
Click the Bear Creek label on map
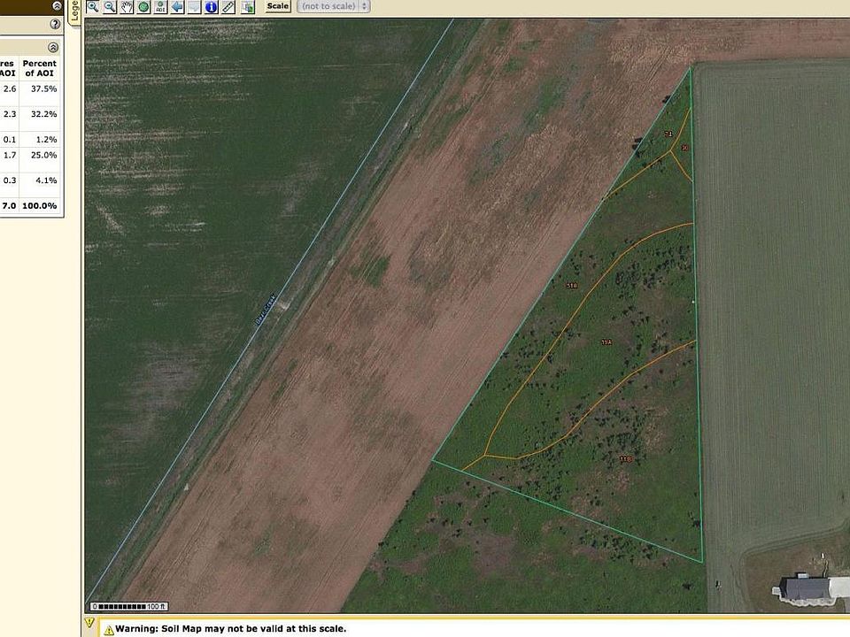tap(266, 310)
